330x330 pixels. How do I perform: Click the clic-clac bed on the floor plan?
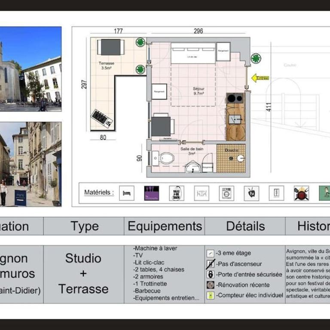[x=193, y=53]
